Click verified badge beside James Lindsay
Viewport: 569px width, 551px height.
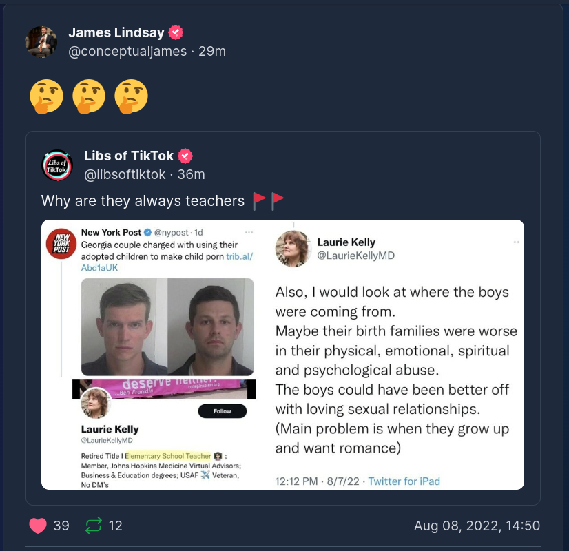(x=176, y=32)
